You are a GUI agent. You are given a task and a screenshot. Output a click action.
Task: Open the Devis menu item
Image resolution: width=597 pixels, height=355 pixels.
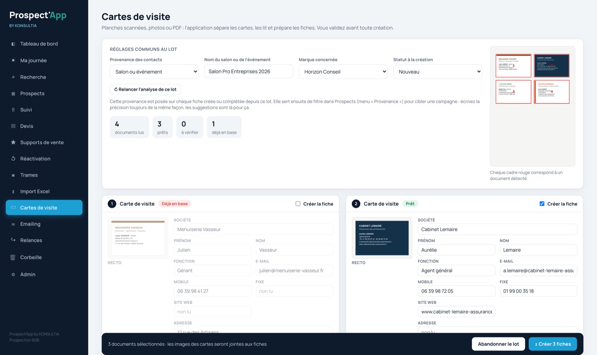44,126
